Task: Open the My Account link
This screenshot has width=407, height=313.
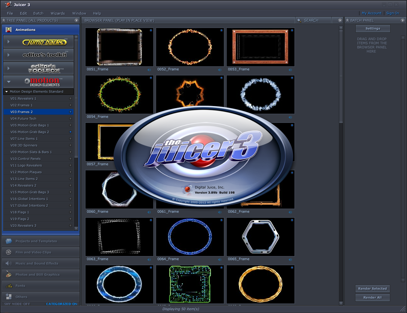Action: (x=371, y=13)
